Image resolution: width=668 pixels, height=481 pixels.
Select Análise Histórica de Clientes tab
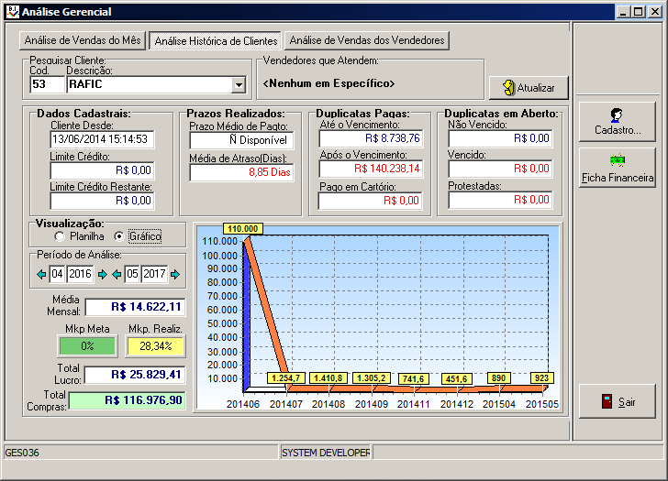[x=216, y=41]
